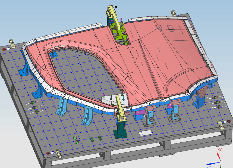Select the red XC axis arrow
This screenshot has height=168, width=233.
[219, 157]
